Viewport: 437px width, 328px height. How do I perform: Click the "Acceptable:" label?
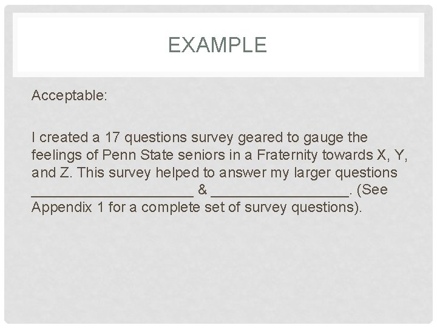tap(69, 95)
